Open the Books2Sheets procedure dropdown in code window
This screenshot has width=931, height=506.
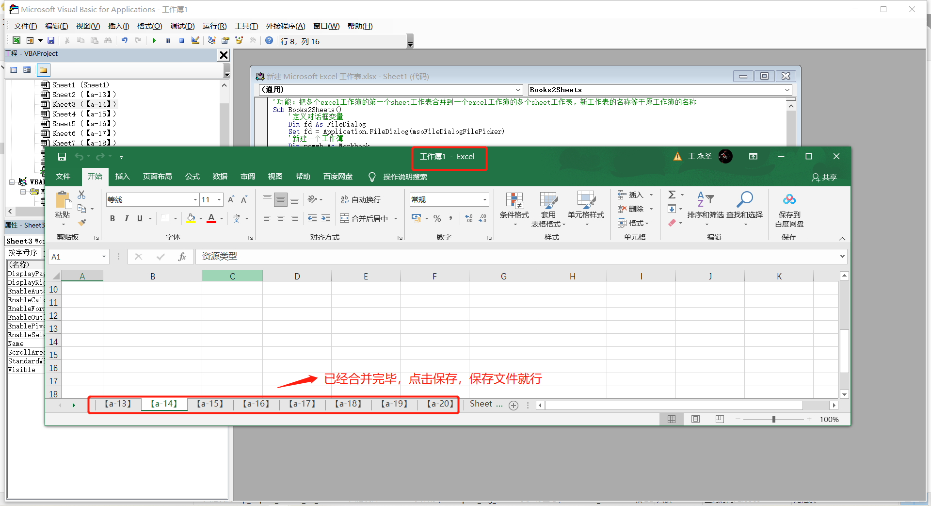point(787,90)
